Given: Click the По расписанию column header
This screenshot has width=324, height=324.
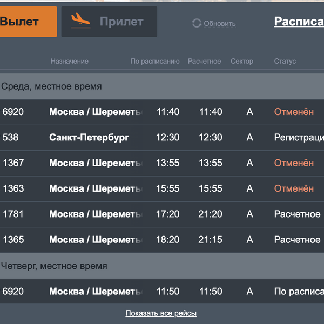Looking at the screenshot, I should pos(155,62).
